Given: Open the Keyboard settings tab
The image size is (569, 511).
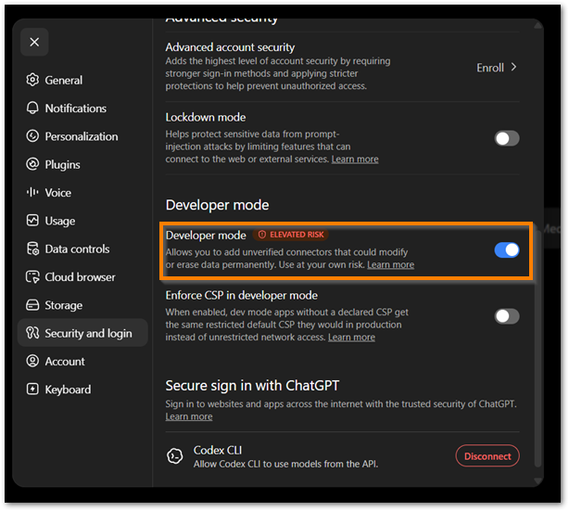Looking at the screenshot, I should pyautogui.click(x=82, y=390).
